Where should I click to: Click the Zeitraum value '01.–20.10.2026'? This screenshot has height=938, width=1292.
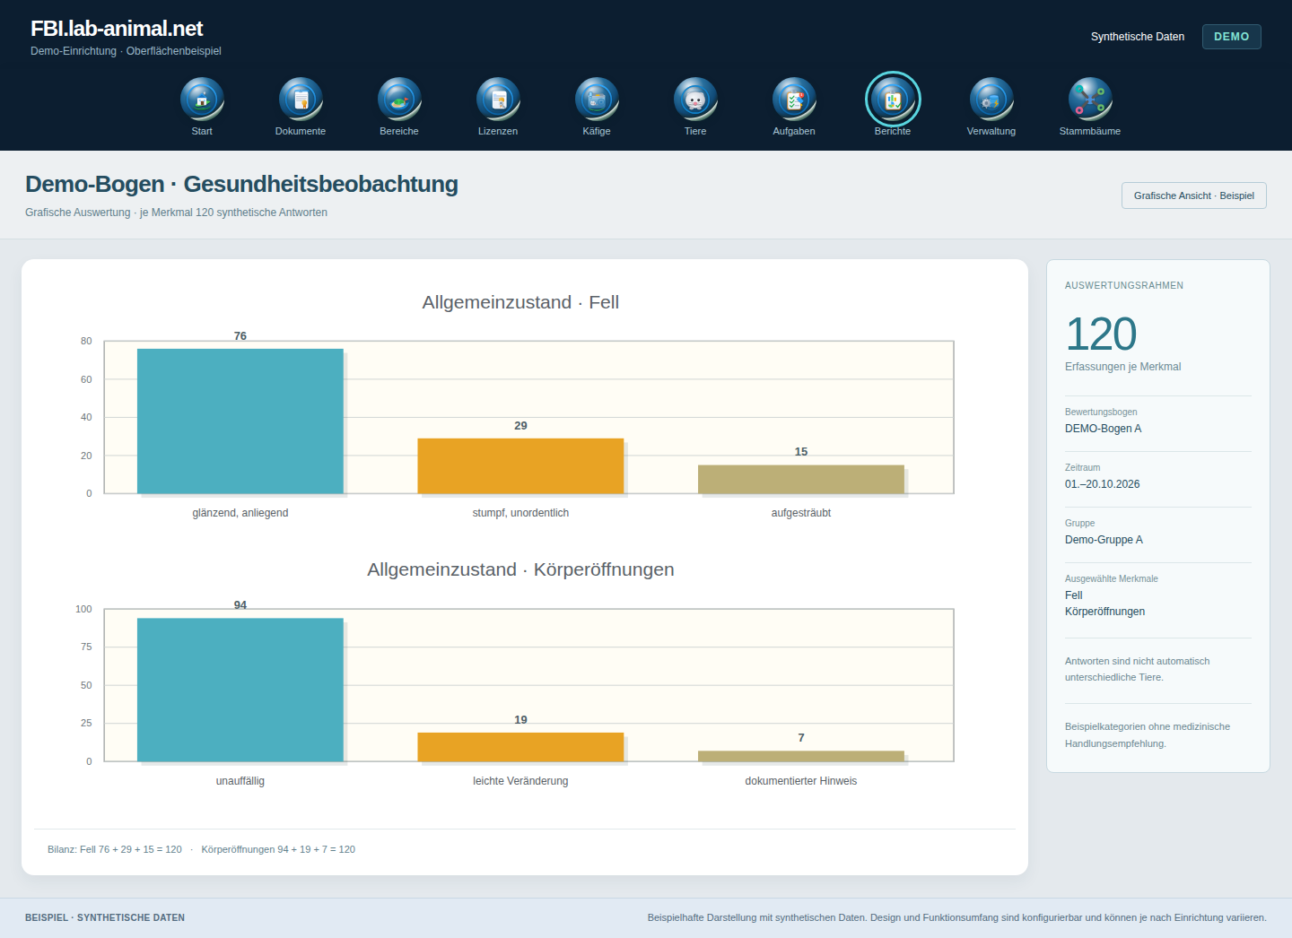(x=1102, y=484)
